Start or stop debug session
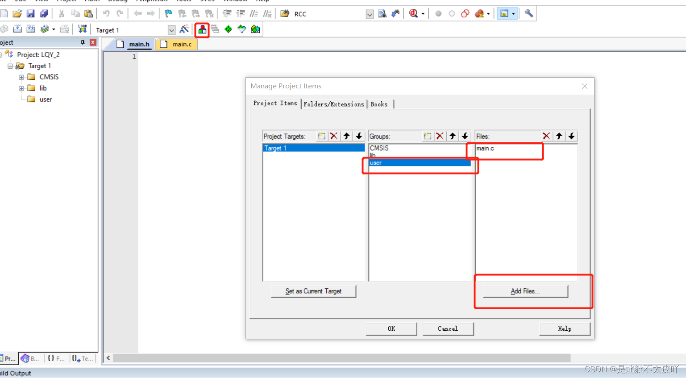 413,14
